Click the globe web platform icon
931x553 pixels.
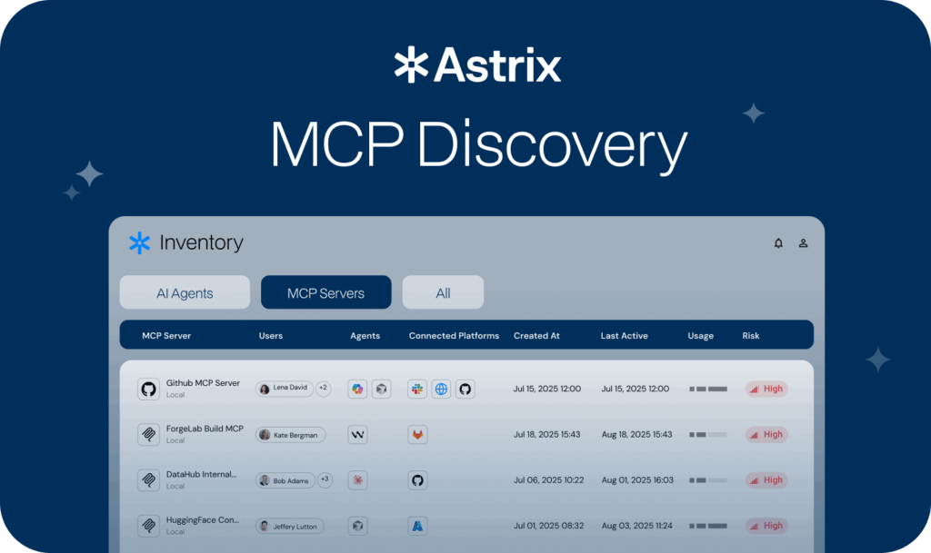pyautogui.click(x=441, y=389)
